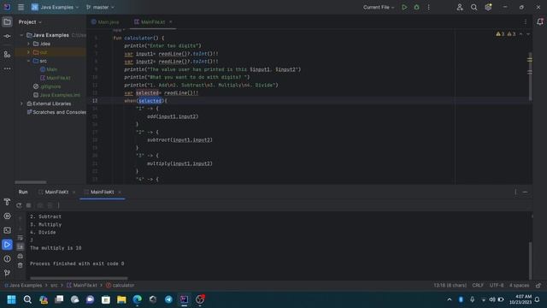Open the main hamburger menu
547x308 pixels.
(21, 7)
